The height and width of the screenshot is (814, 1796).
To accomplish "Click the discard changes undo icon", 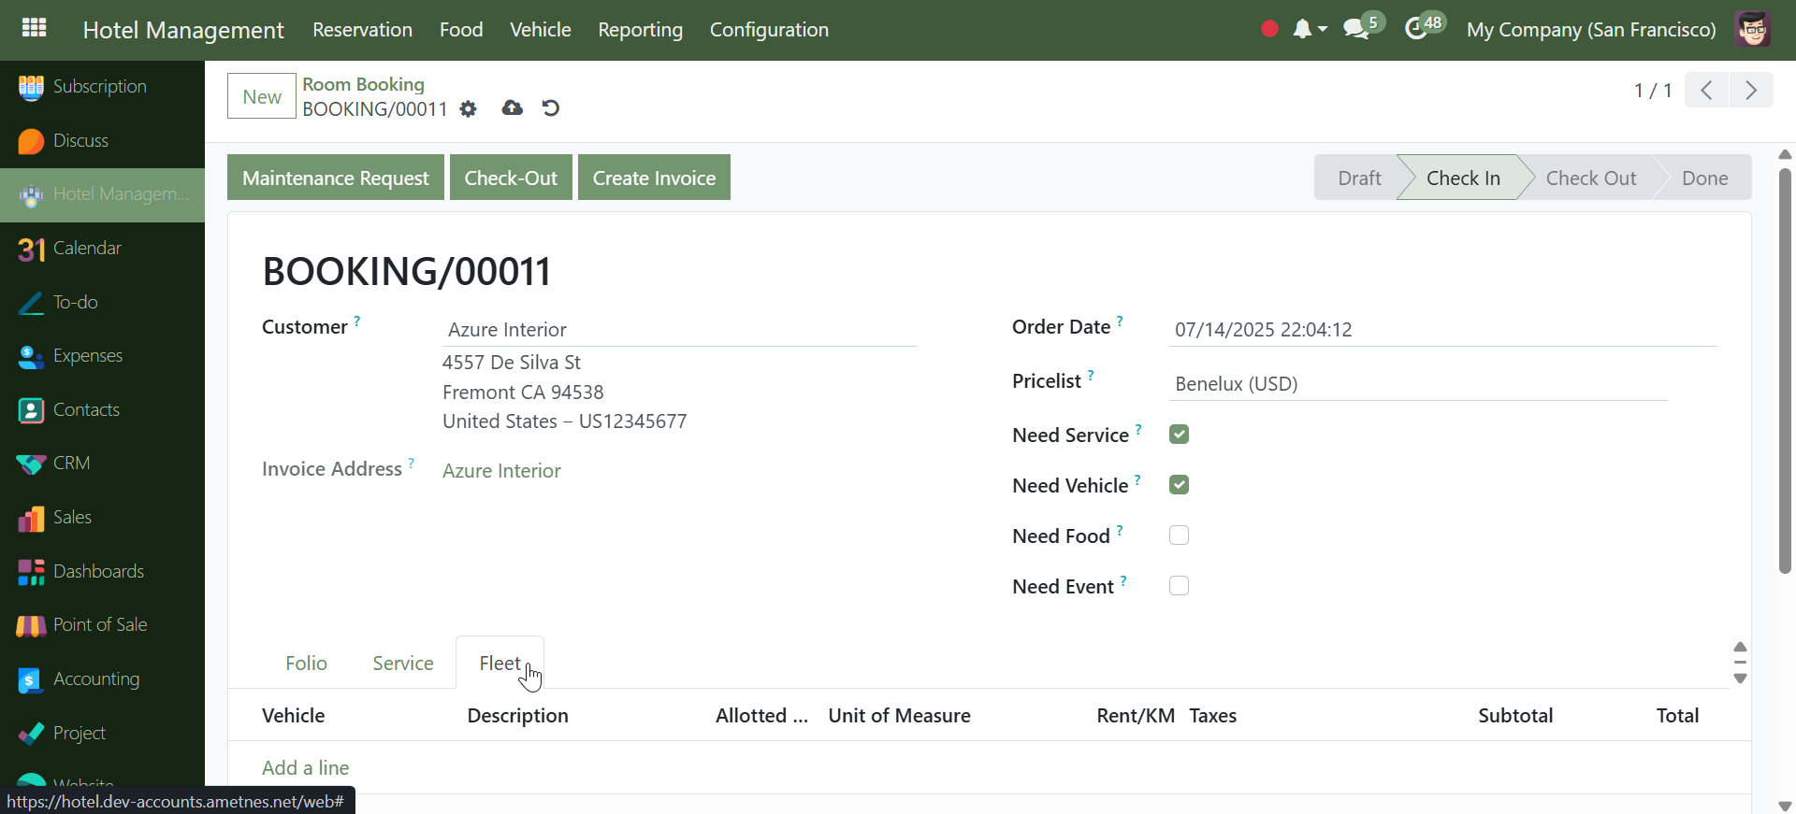I will click(x=551, y=108).
